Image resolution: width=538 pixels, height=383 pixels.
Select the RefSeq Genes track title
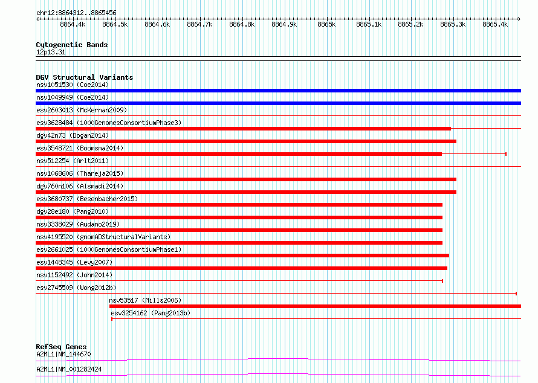61,347
